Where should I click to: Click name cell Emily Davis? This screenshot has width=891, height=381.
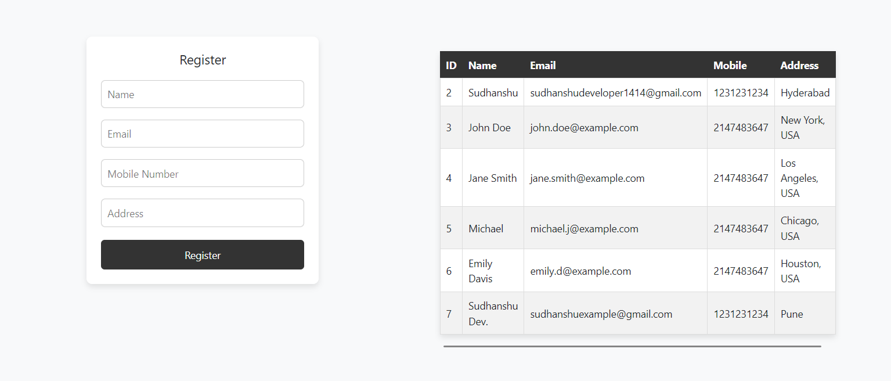pos(493,271)
